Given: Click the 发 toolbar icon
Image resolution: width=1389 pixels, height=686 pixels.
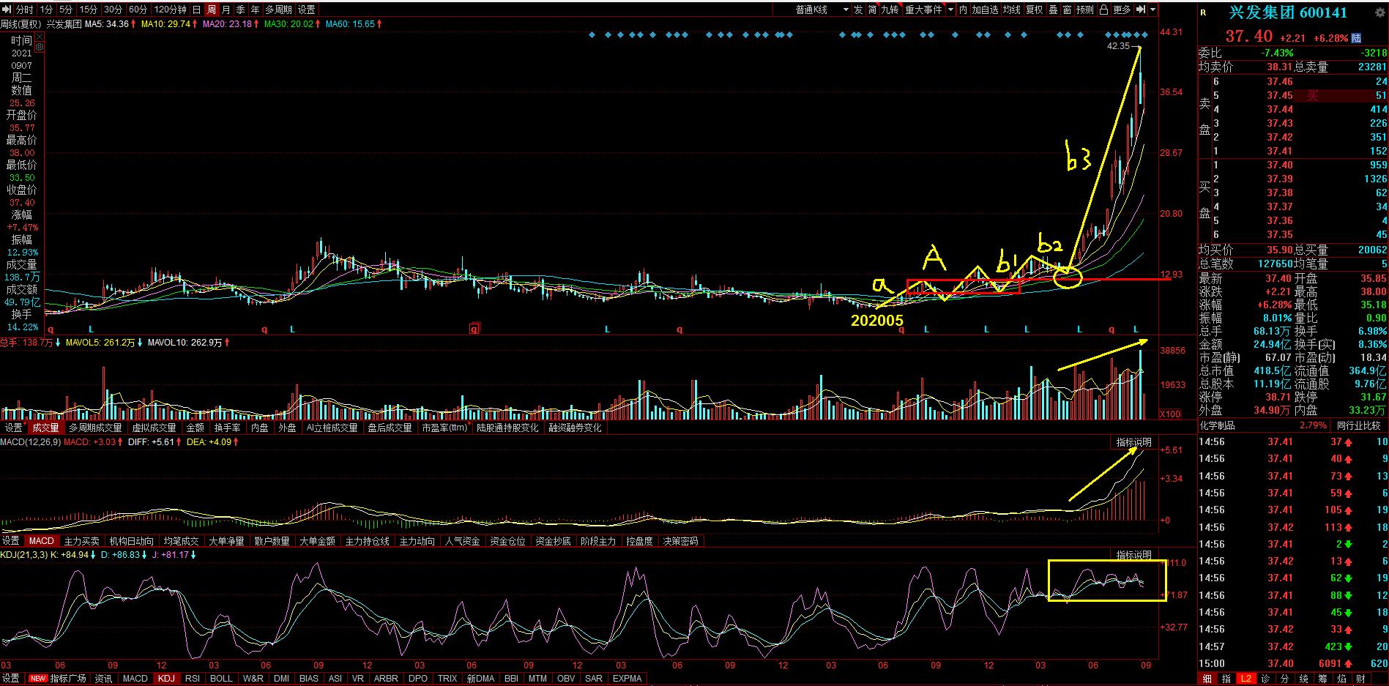Looking at the screenshot, I should point(858,10).
